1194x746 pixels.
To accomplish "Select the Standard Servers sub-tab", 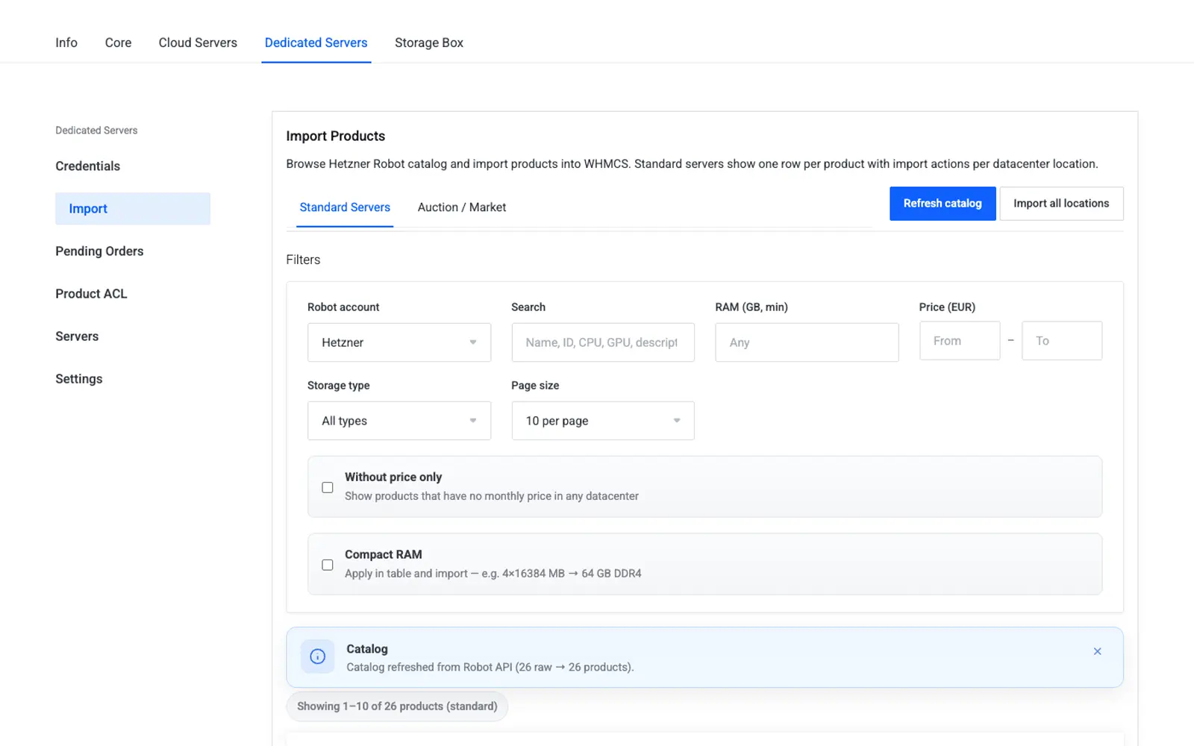I will click(345, 207).
